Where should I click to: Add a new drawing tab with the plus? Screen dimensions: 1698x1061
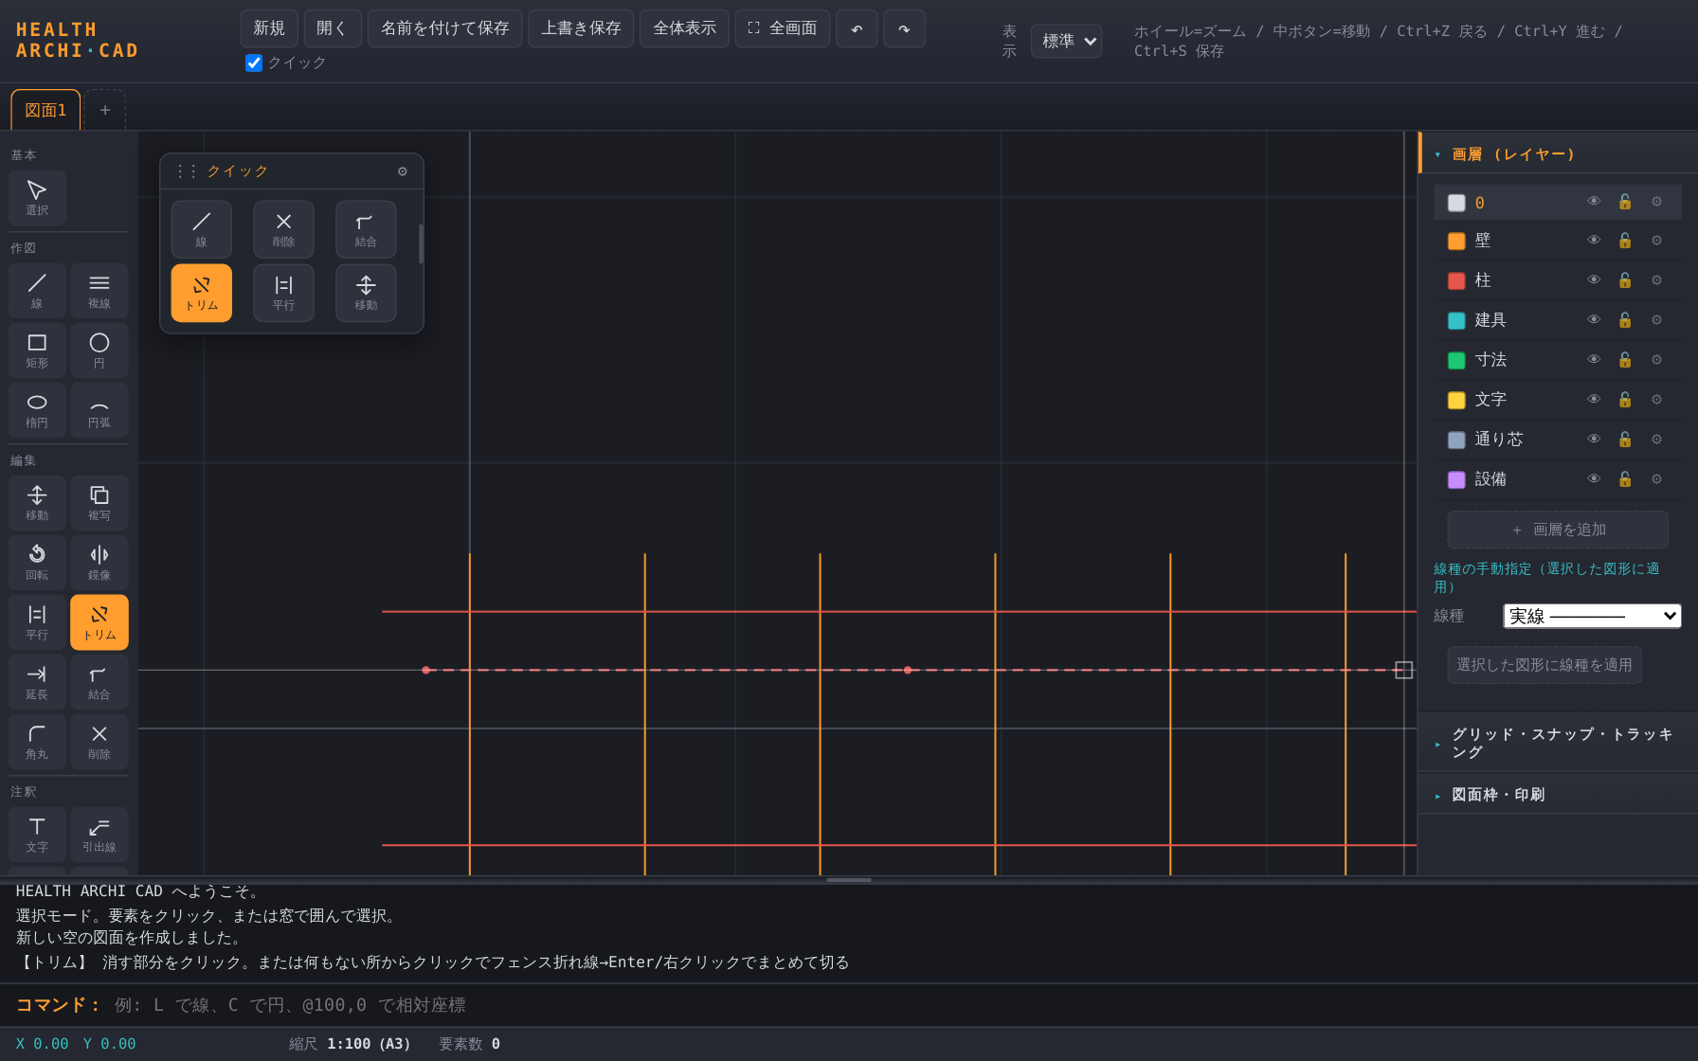[x=105, y=110]
